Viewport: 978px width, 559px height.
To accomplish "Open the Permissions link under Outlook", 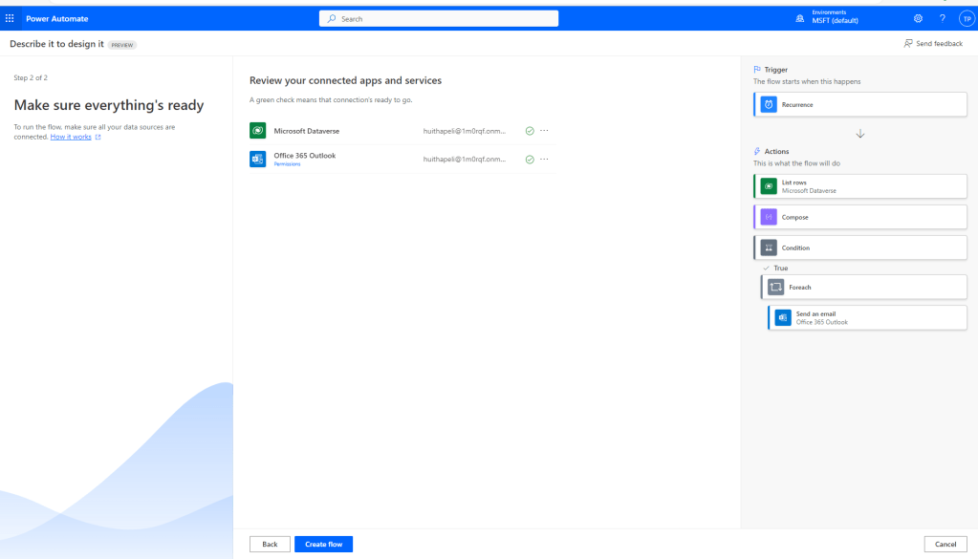I will [287, 164].
